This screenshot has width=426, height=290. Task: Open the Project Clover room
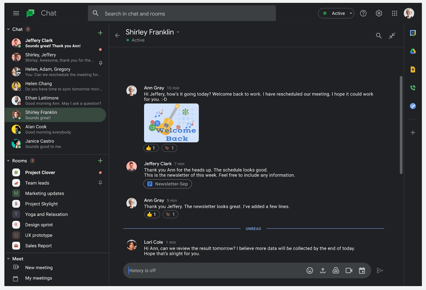(40, 172)
